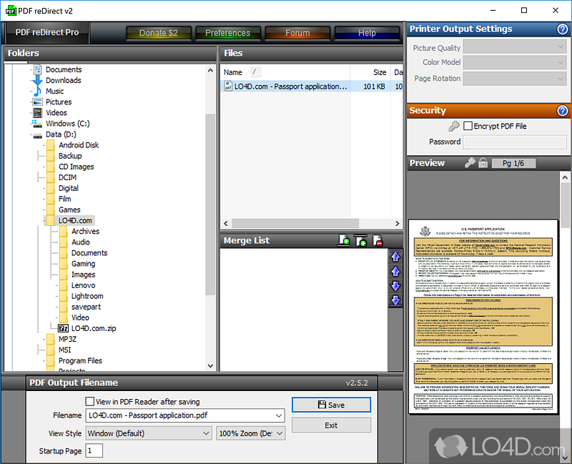Image resolution: width=572 pixels, height=464 pixels.
Task: Open the Forum tab
Action: pyautogui.click(x=297, y=33)
